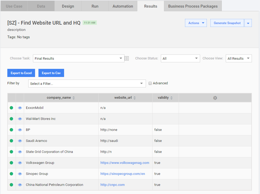Image resolution: width=260 pixels, height=194 pixels.
Task: Sort by validity column arrows
Action: click(x=171, y=98)
